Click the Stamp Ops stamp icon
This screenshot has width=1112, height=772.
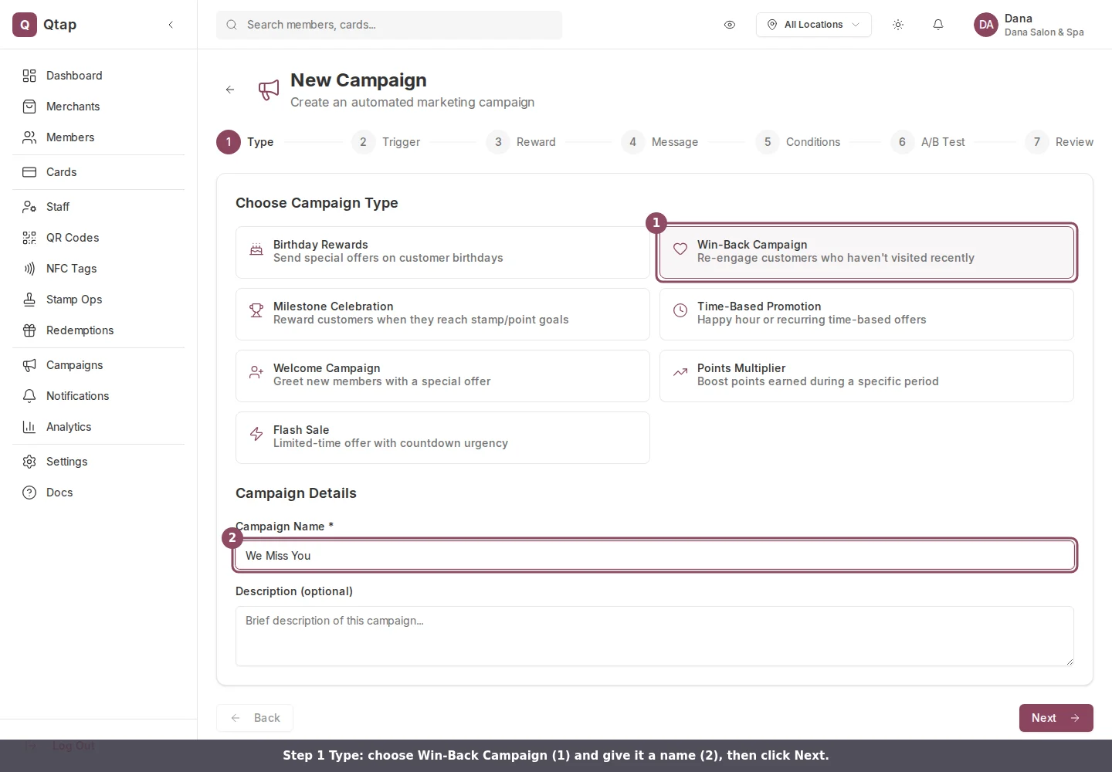point(29,300)
